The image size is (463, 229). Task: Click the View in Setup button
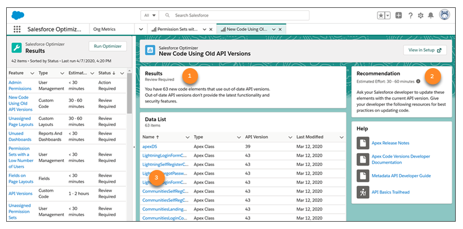[425, 50]
